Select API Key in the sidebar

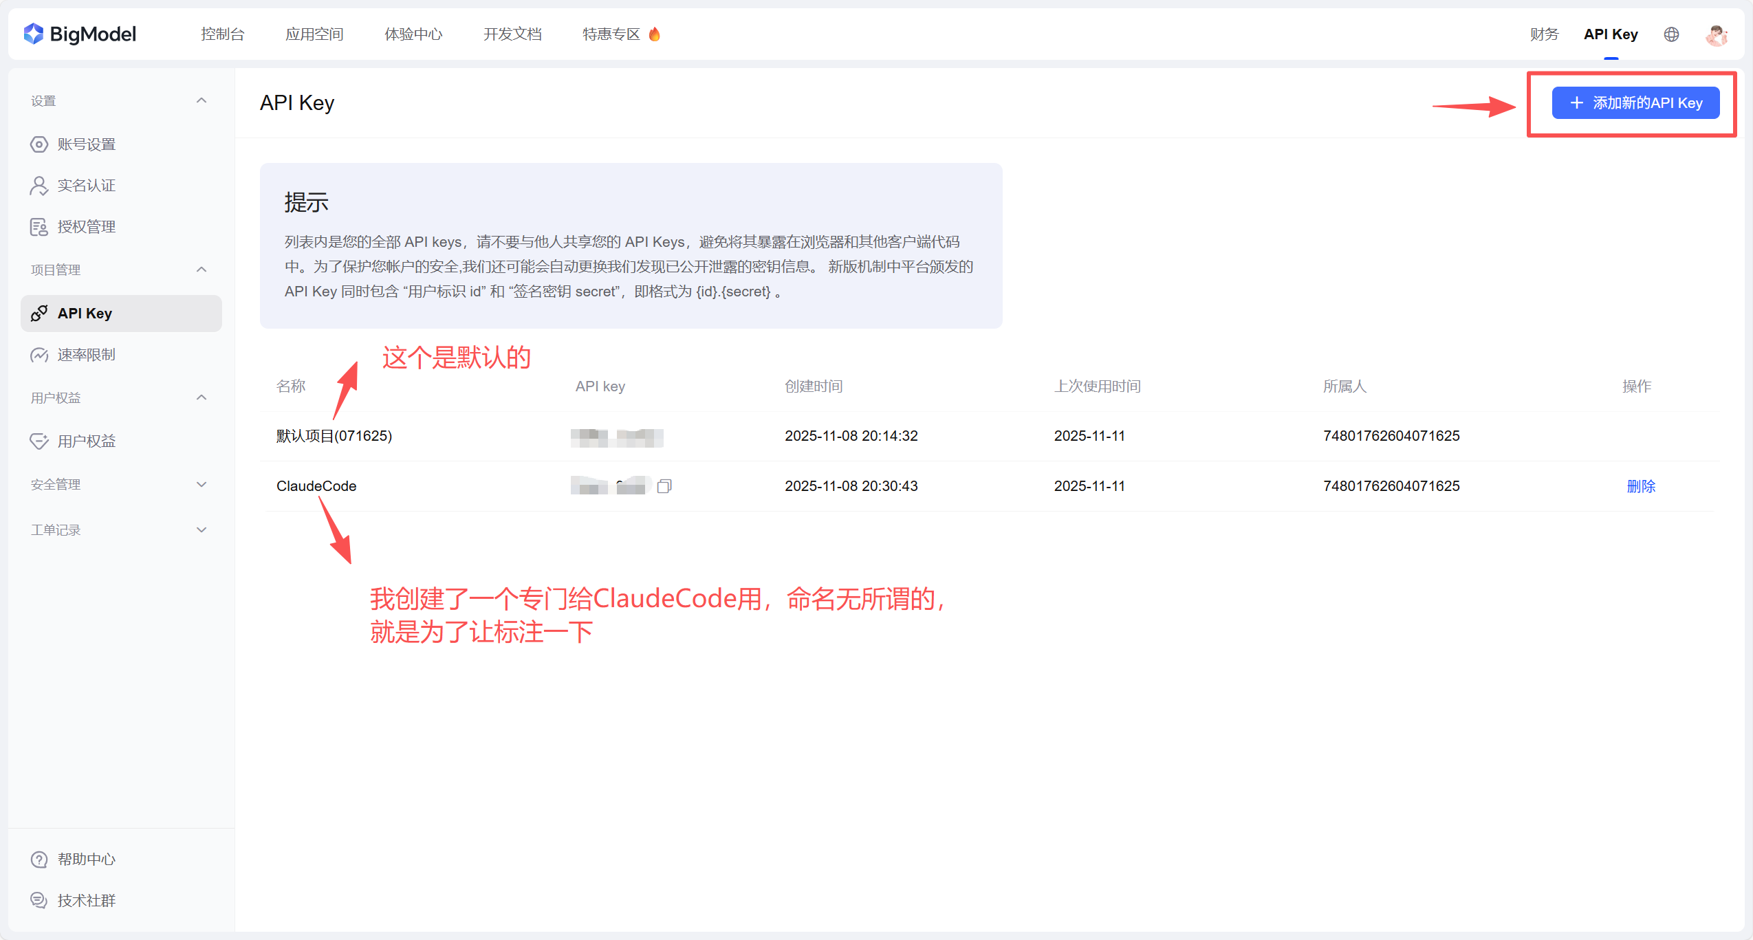pos(121,314)
